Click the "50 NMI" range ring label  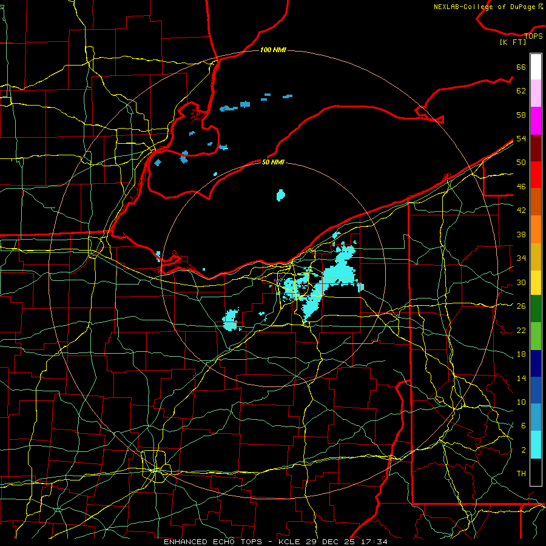point(273,162)
